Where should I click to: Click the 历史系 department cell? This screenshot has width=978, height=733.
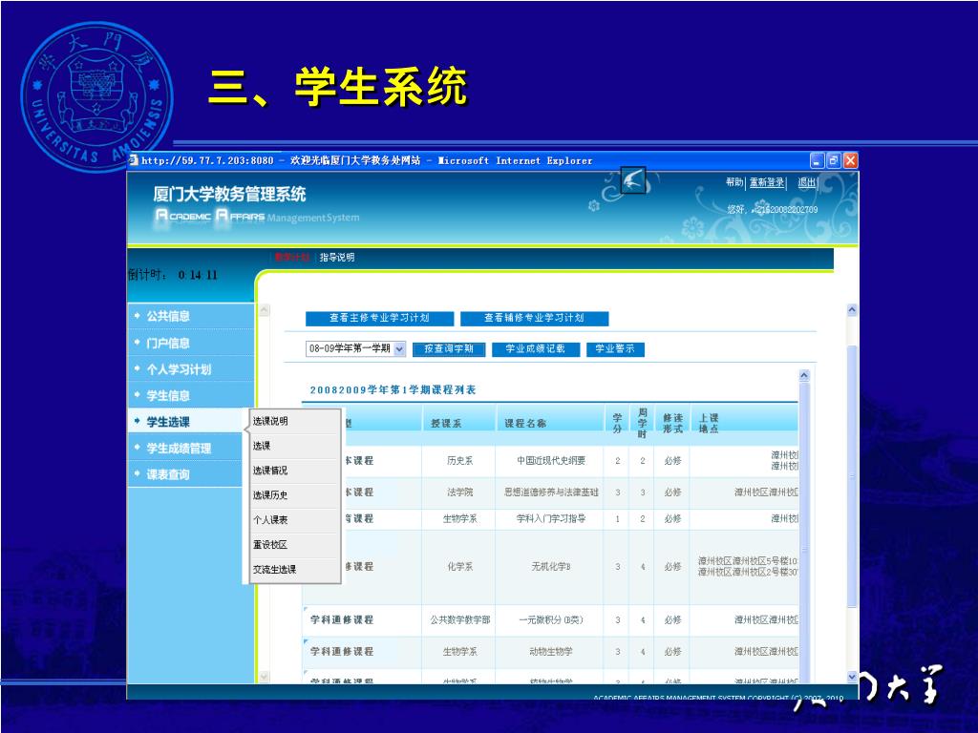click(x=459, y=461)
